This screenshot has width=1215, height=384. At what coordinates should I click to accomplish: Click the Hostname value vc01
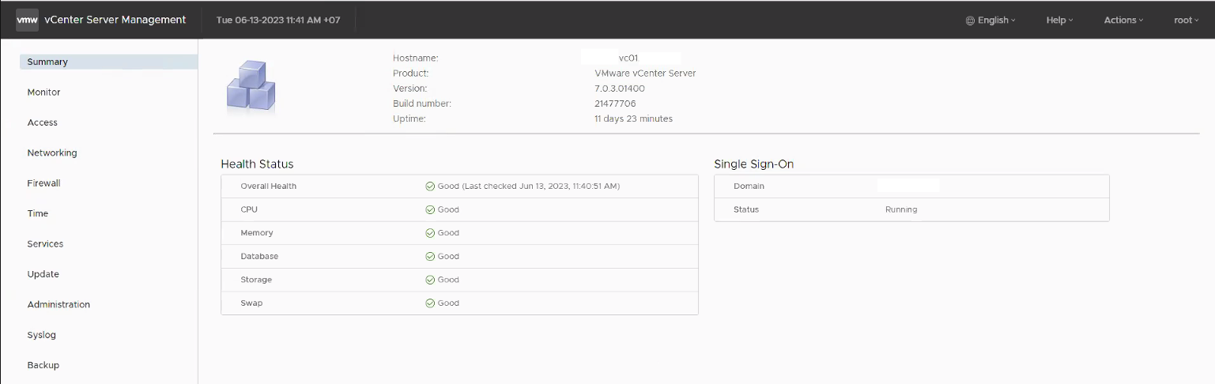628,58
